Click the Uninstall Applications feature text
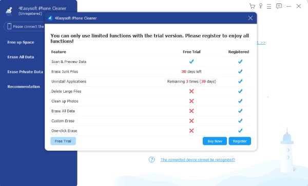This screenshot has height=186, width=308. (x=69, y=81)
